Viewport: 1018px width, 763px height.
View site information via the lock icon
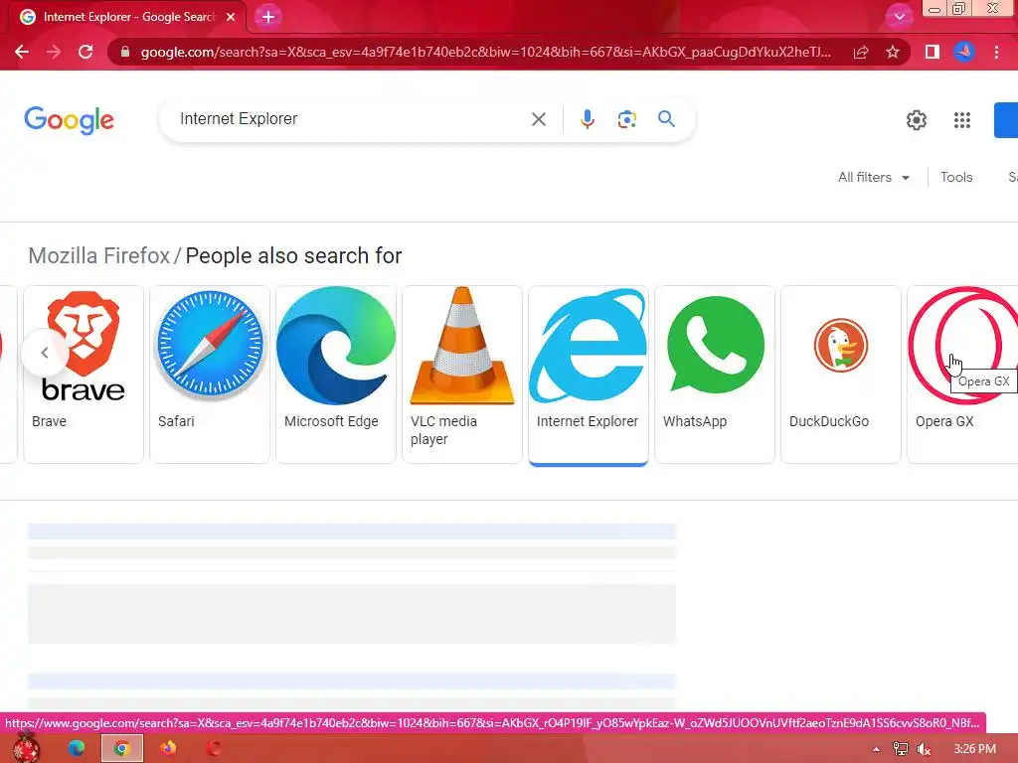(x=124, y=52)
